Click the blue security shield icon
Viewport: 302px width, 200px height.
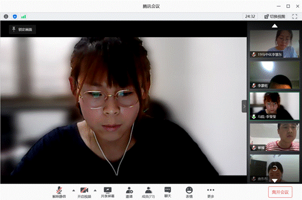15,16
